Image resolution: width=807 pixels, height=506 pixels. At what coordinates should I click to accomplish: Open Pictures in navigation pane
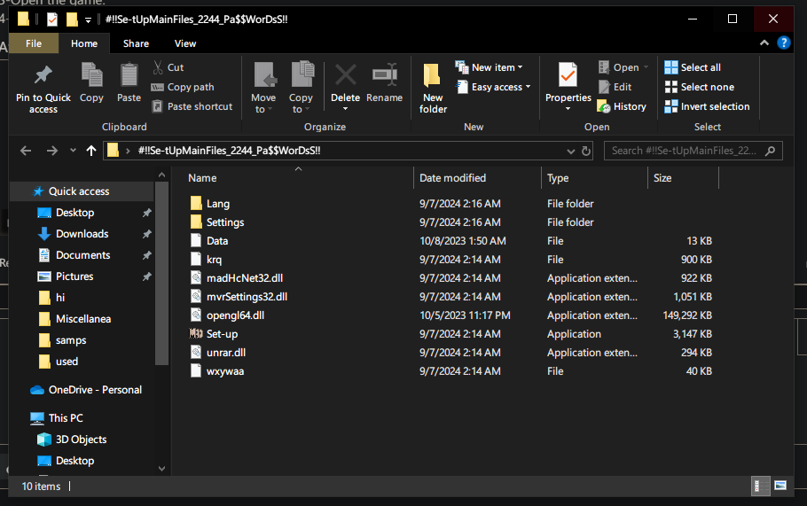(x=74, y=276)
